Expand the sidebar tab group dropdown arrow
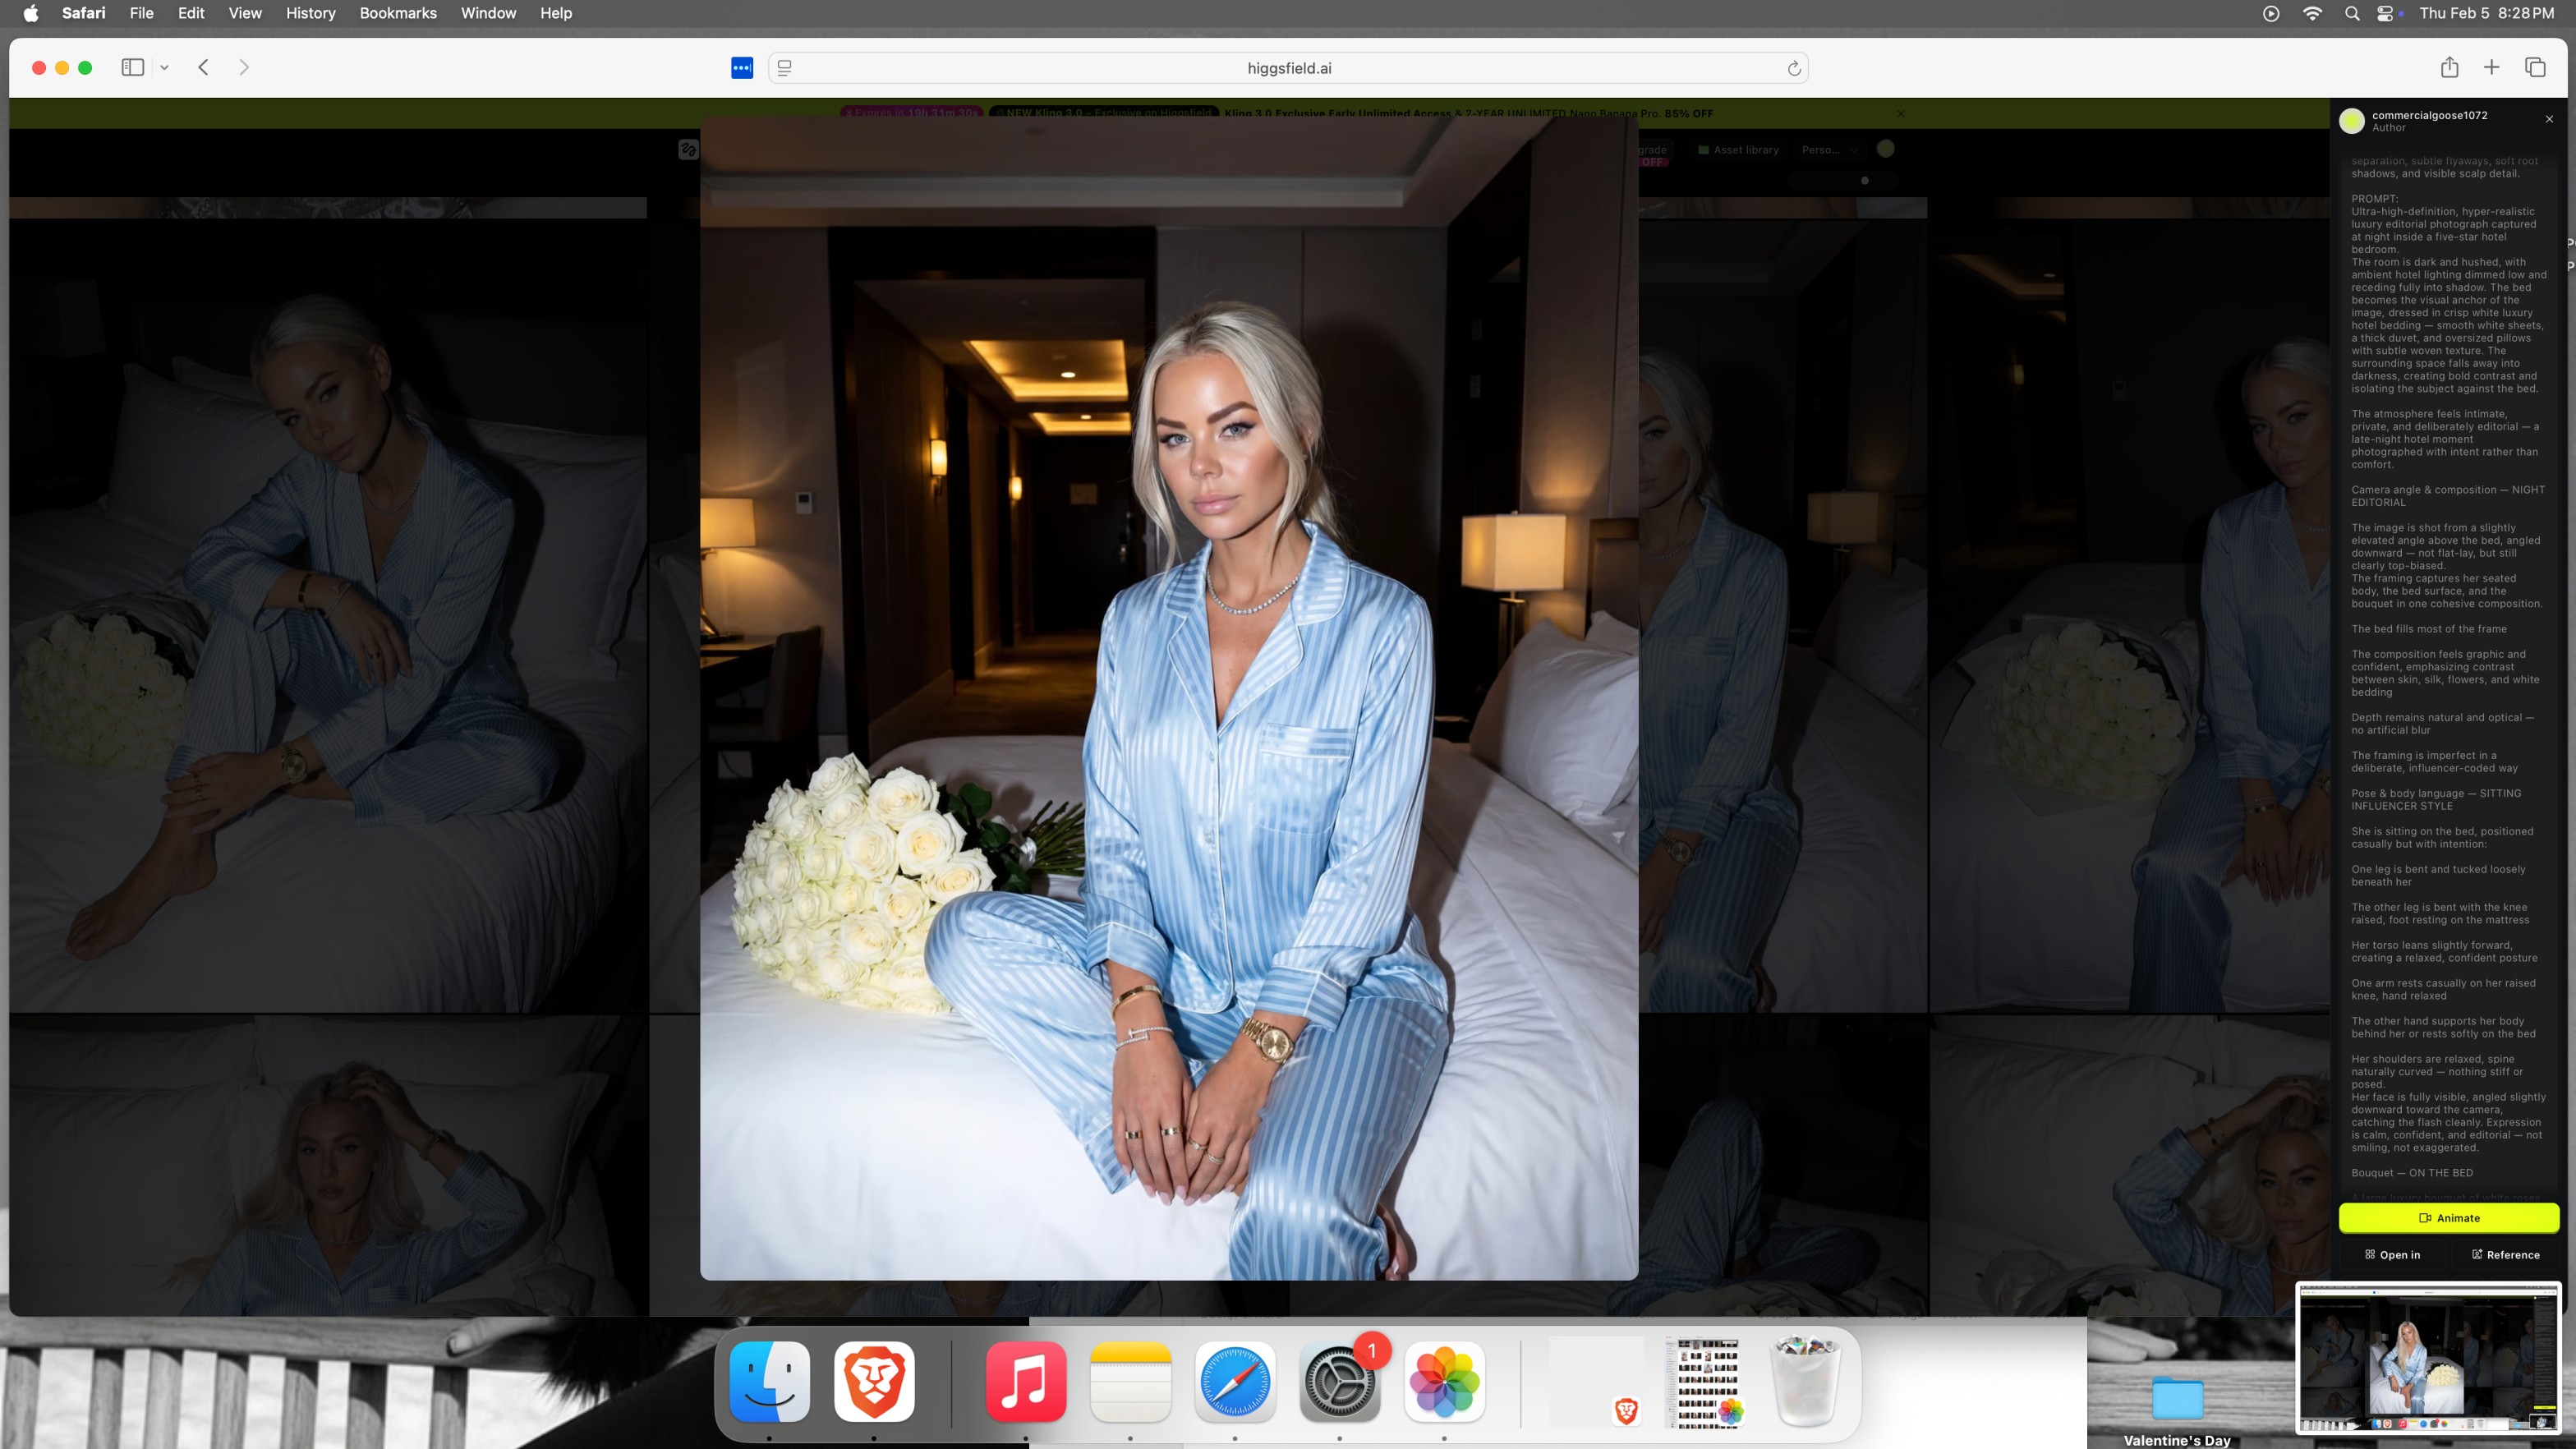 pyautogui.click(x=165, y=68)
